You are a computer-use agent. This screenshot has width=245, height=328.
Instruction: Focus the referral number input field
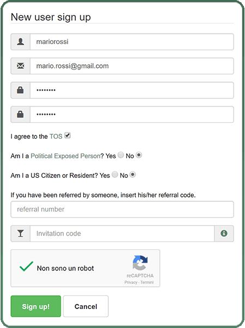[122, 209]
